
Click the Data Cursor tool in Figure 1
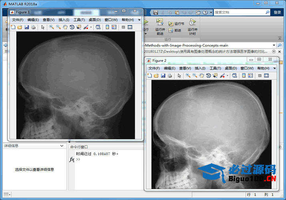(78, 27)
